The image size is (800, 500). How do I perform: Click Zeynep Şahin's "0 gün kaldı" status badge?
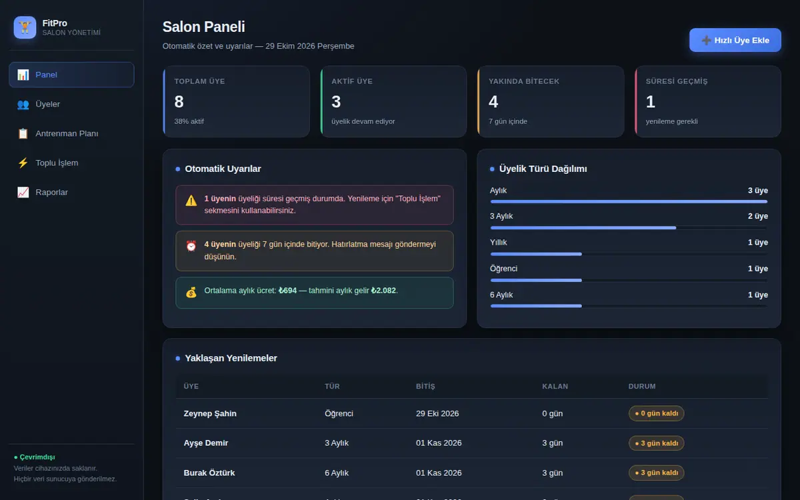click(x=656, y=413)
